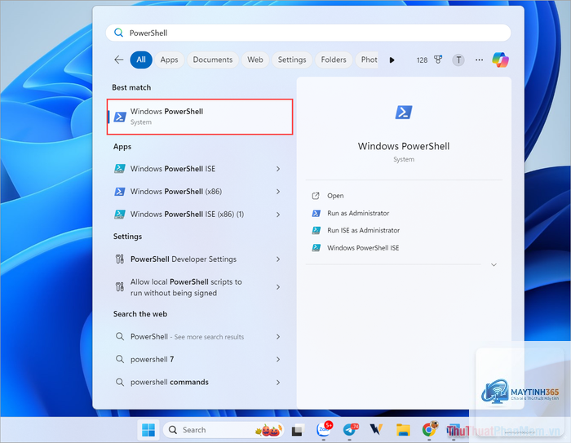
Task: Switch to the Web filter tab
Action: (x=255, y=60)
